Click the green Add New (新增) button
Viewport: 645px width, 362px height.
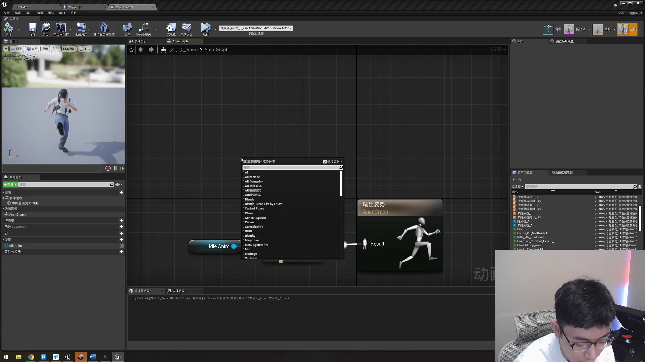coord(10,185)
